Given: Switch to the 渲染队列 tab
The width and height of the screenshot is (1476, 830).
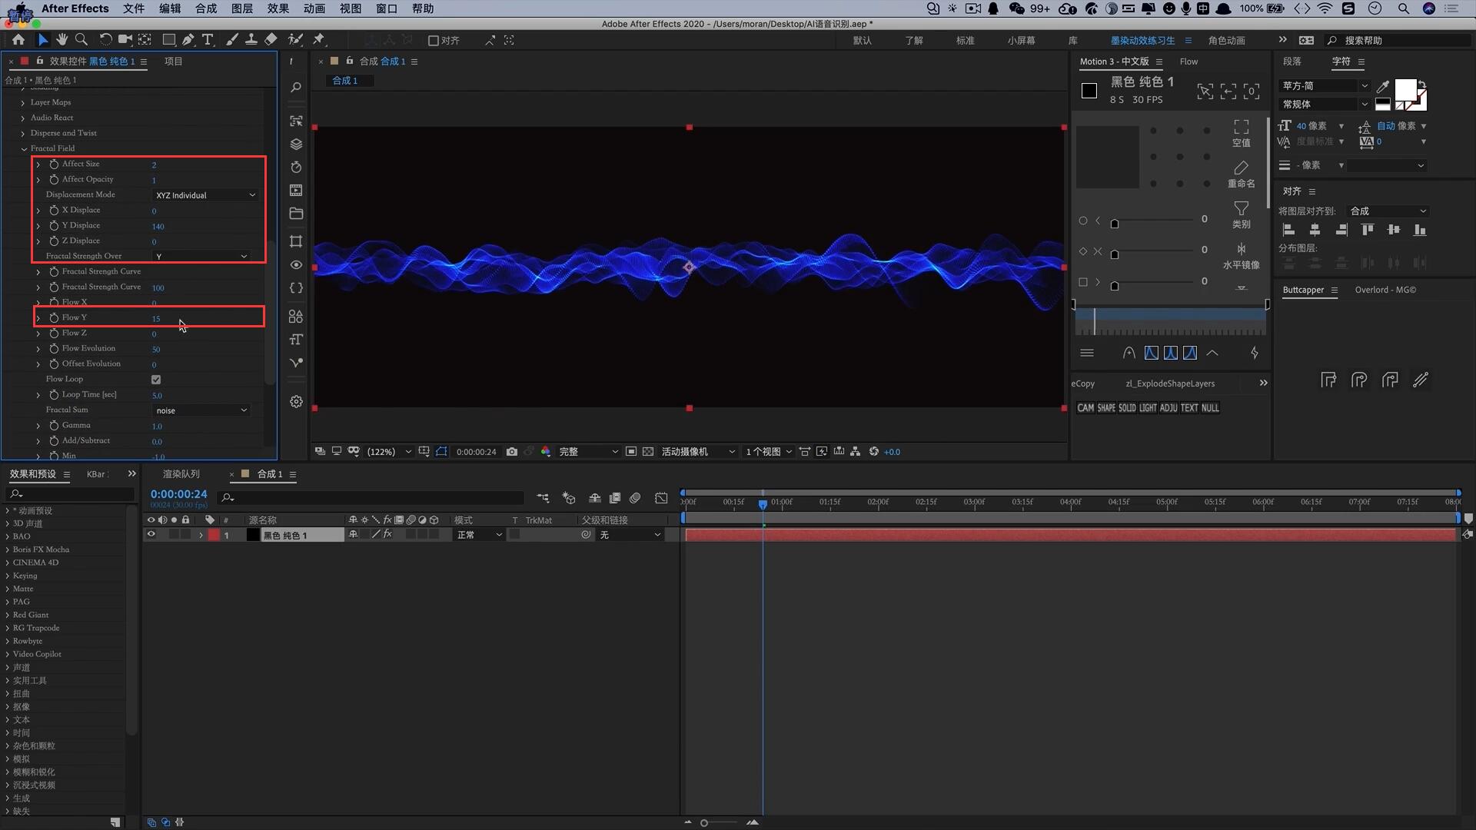Looking at the screenshot, I should pos(181,474).
